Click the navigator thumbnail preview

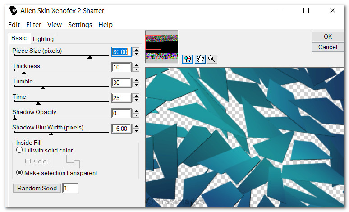pyautogui.click(x=161, y=47)
